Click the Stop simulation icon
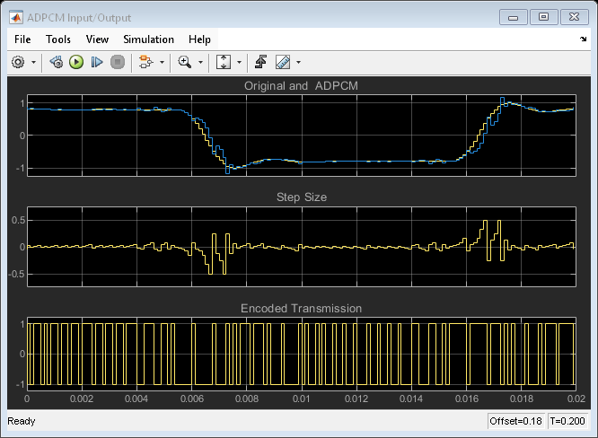Viewport: 598px width, 438px height. [117, 62]
